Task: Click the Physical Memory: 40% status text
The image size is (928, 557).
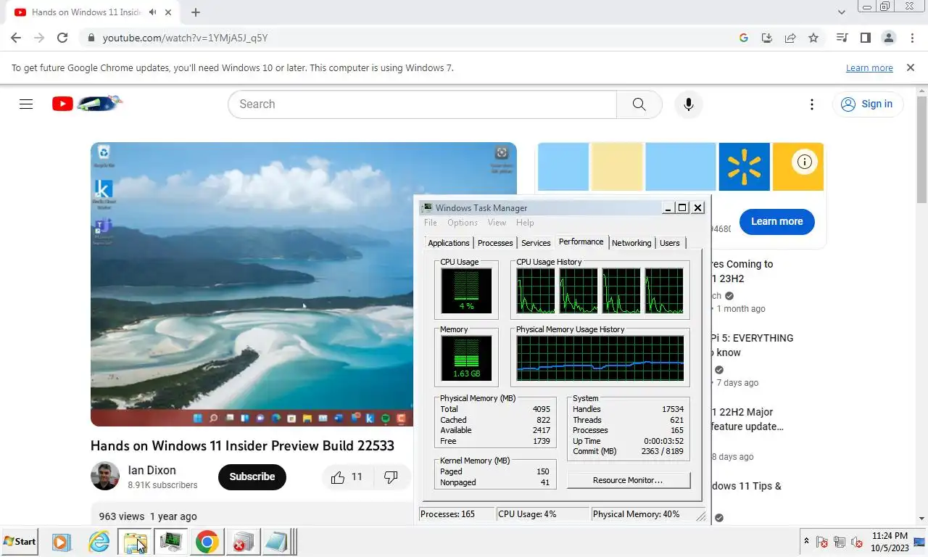Action: 636,514
